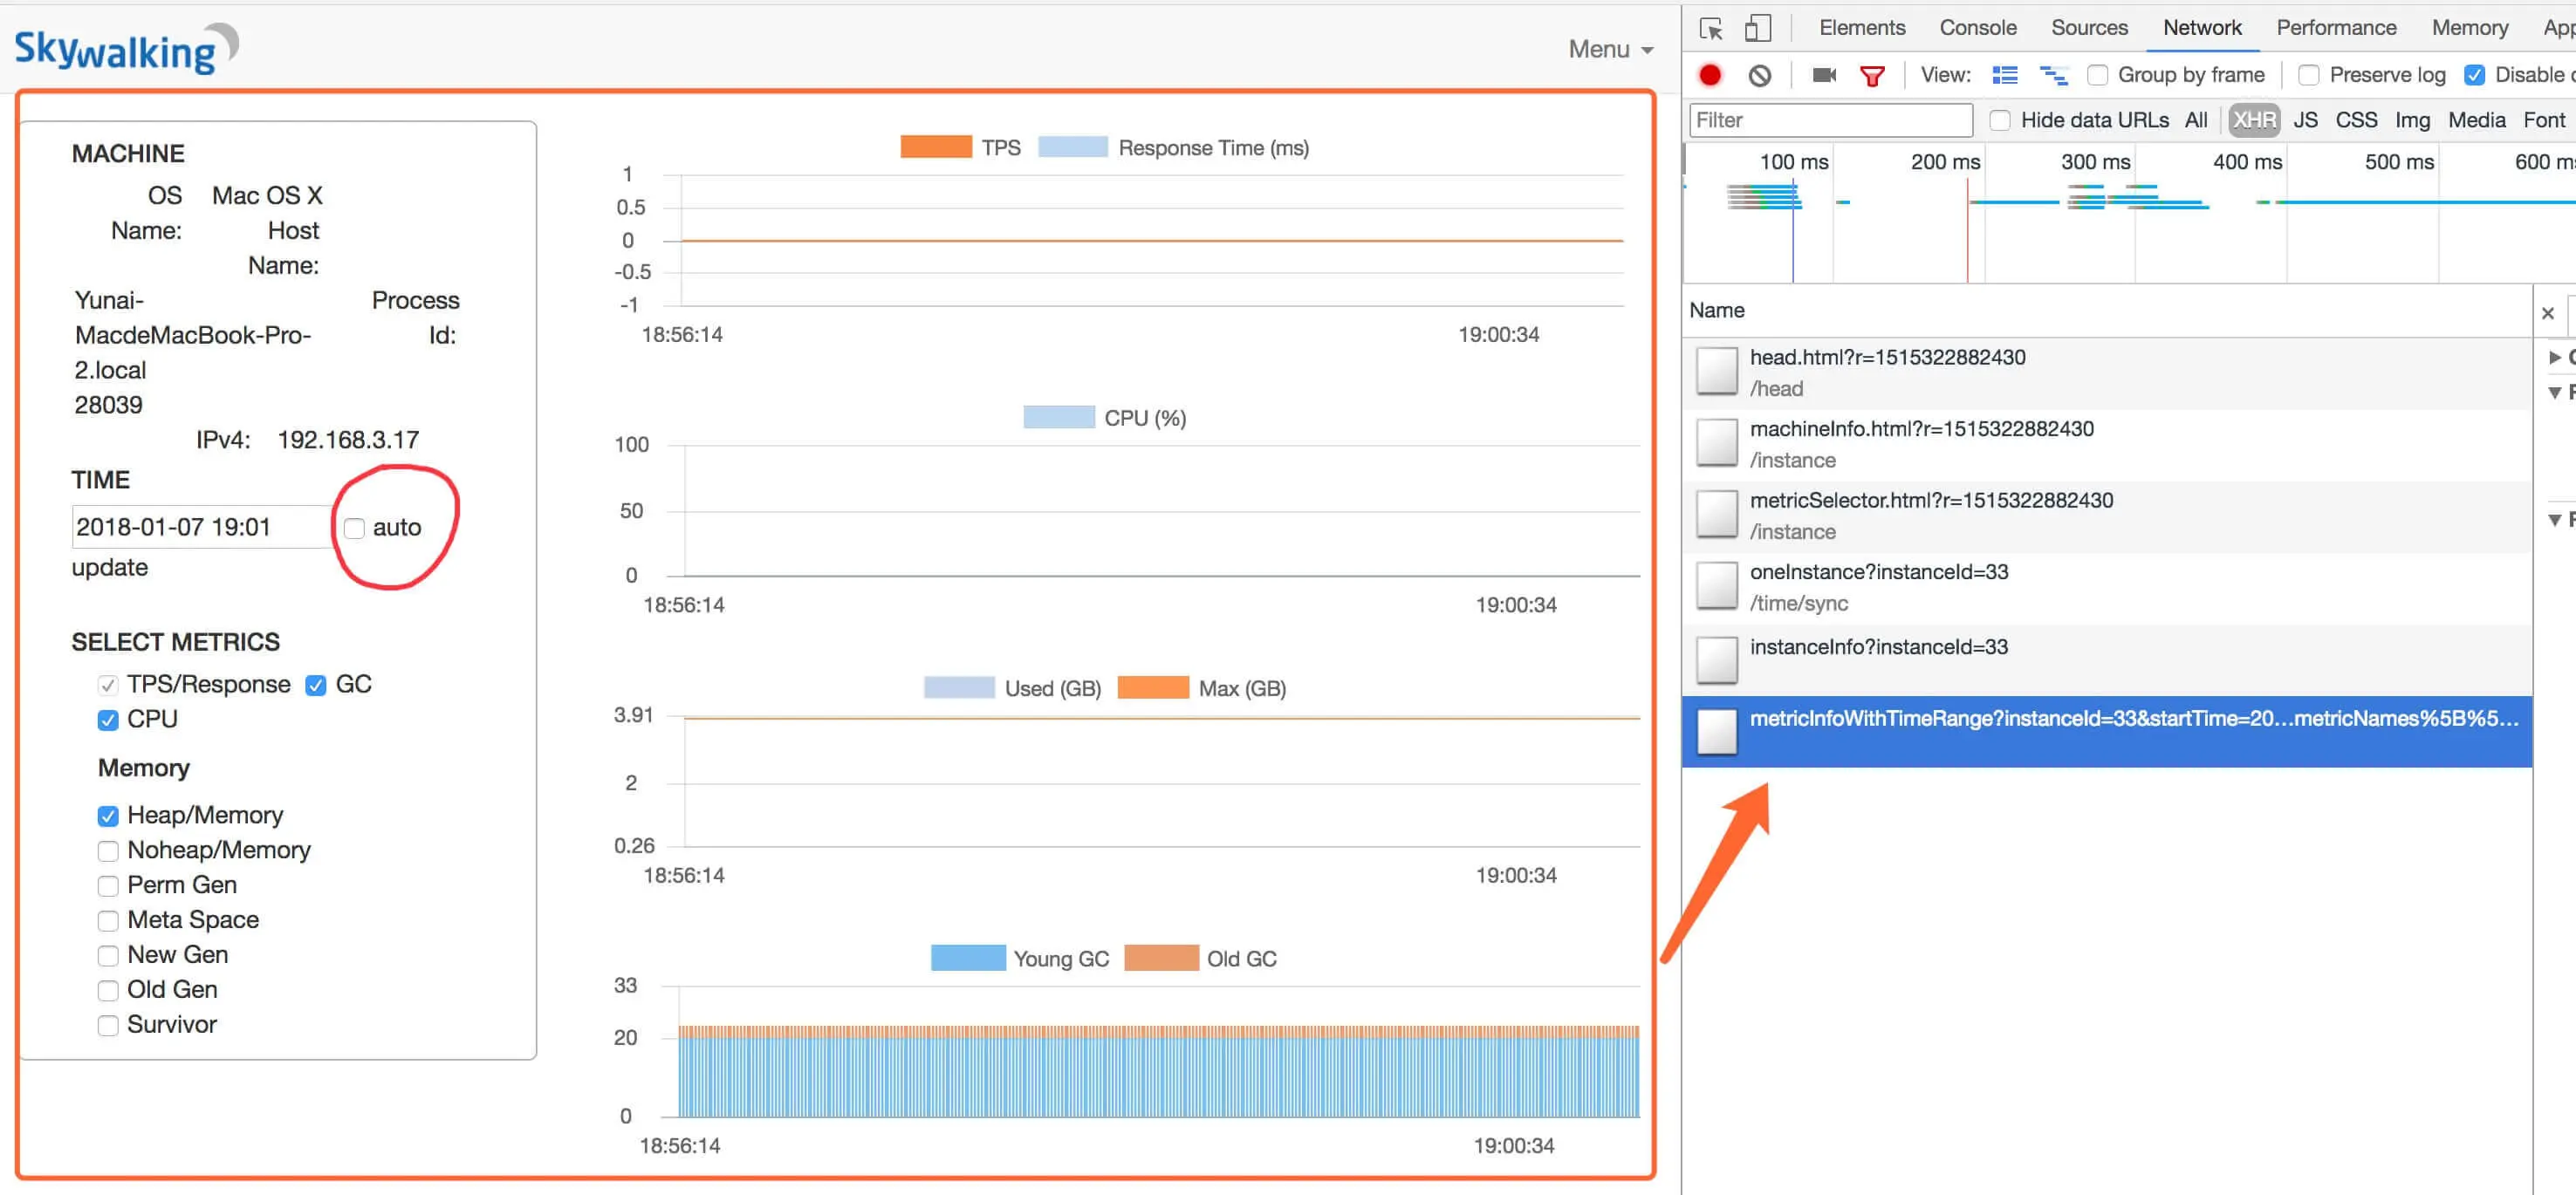
Task: Show the overview waterfall view icon
Action: pyautogui.click(x=2053, y=75)
